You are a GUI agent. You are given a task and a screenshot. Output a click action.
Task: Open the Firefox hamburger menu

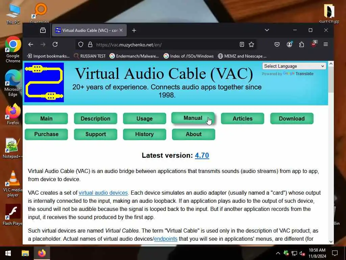click(x=326, y=44)
